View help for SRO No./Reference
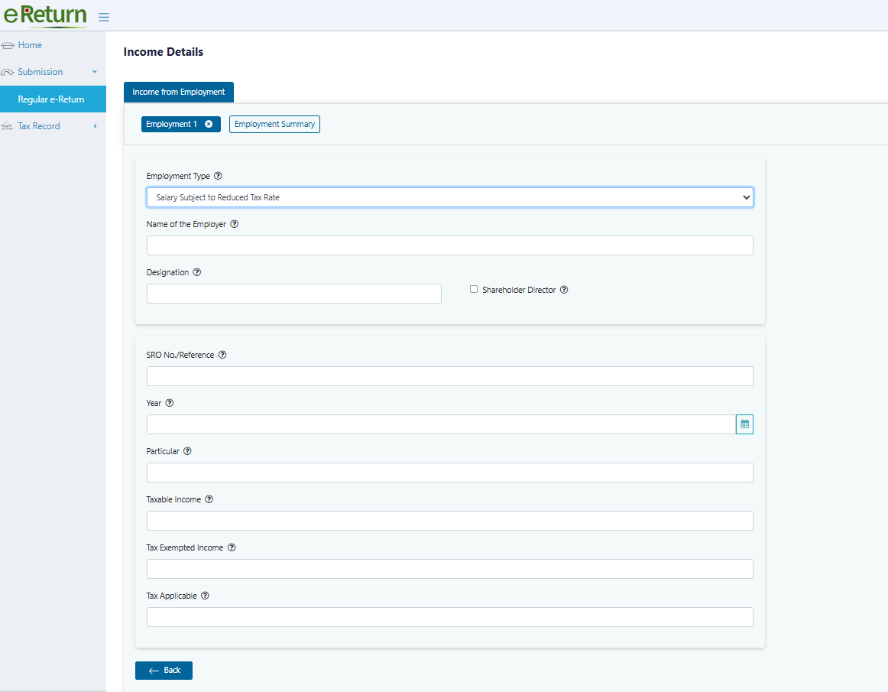Viewport: 888px width, 692px height. (x=222, y=355)
